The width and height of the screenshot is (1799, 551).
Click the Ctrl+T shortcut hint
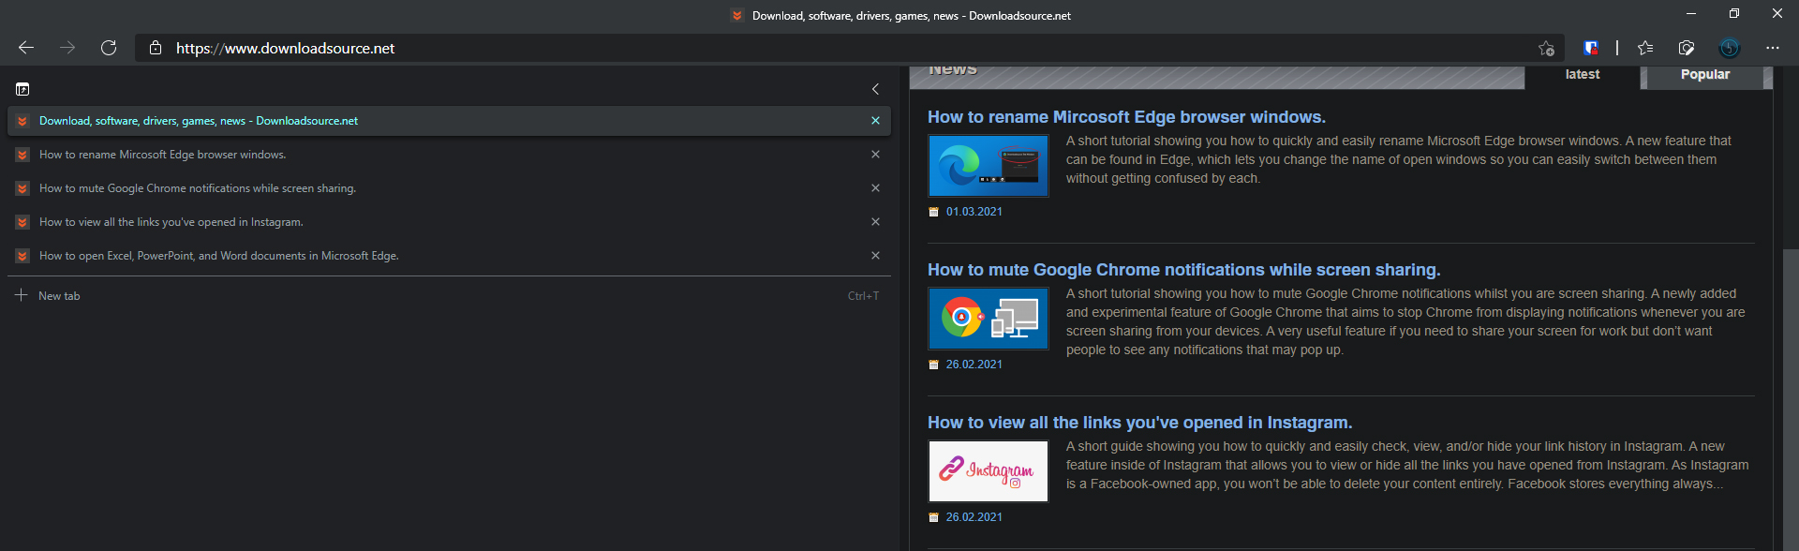(x=863, y=296)
